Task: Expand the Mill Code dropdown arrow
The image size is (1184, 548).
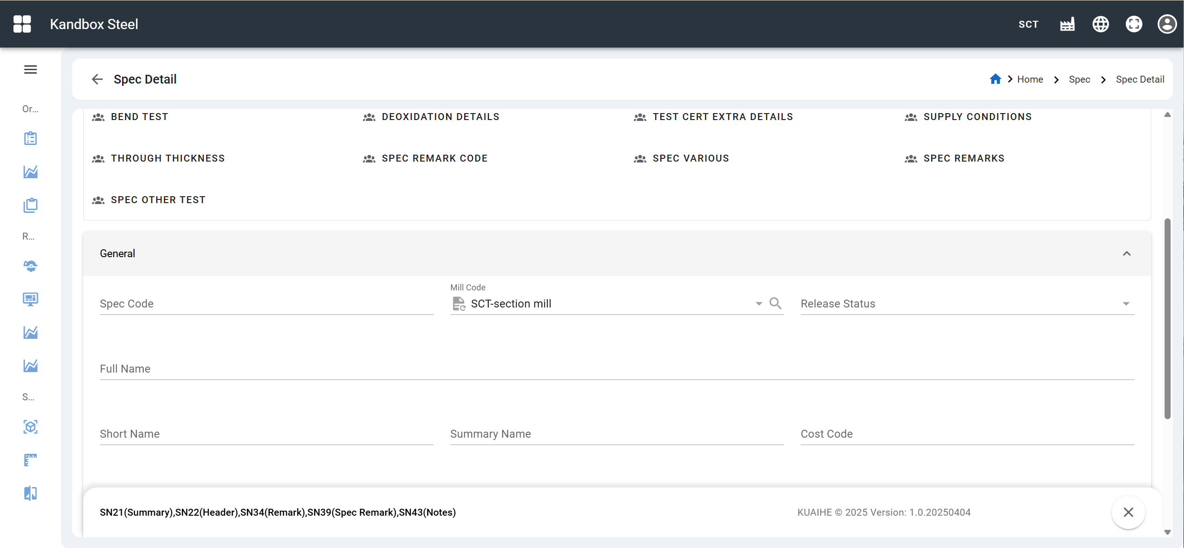Action: [x=759, y=304]
